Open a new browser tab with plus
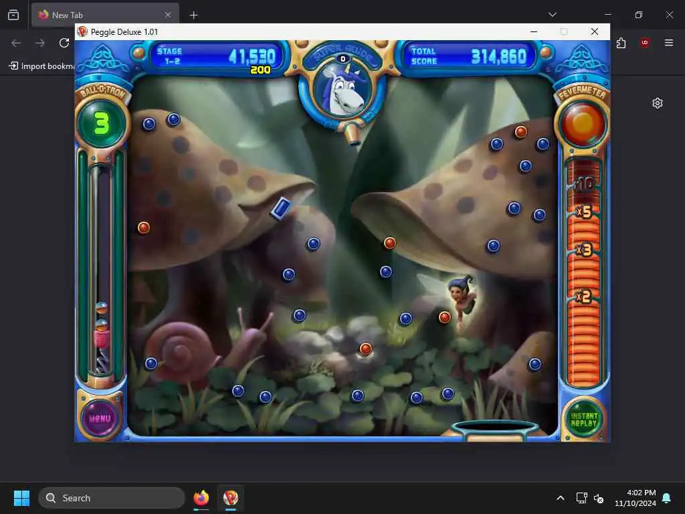The image size is (685, 514). (x=193, y=15)
